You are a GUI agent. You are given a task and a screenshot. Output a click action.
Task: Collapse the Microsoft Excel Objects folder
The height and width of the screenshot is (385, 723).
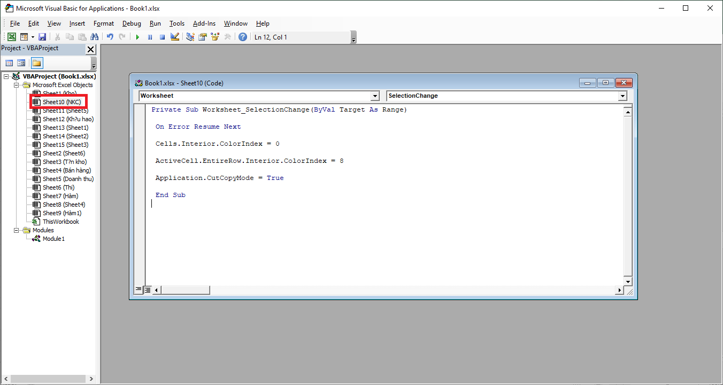[x=17, y=85]
